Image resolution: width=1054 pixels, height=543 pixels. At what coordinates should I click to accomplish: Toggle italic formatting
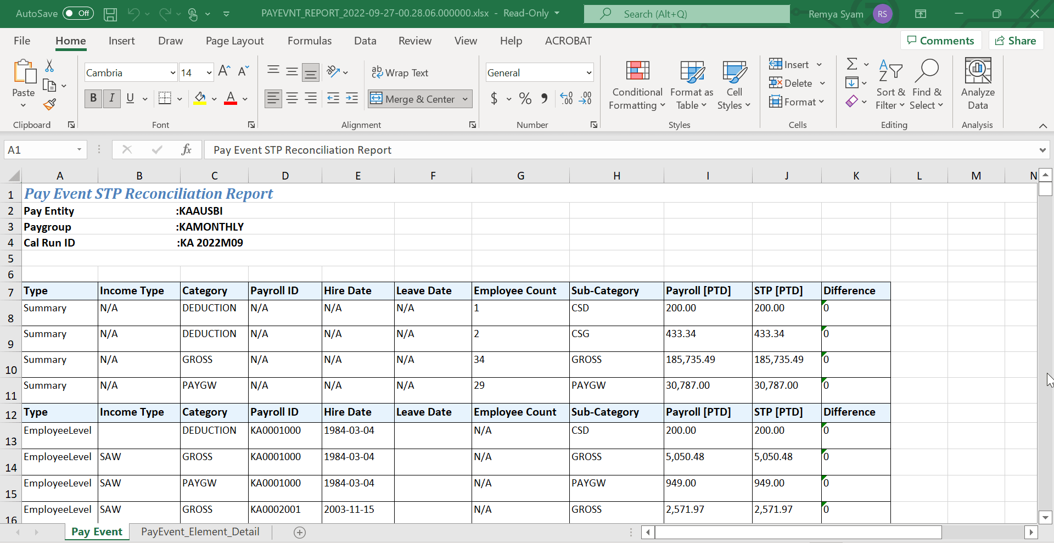(x=111, y=99)
